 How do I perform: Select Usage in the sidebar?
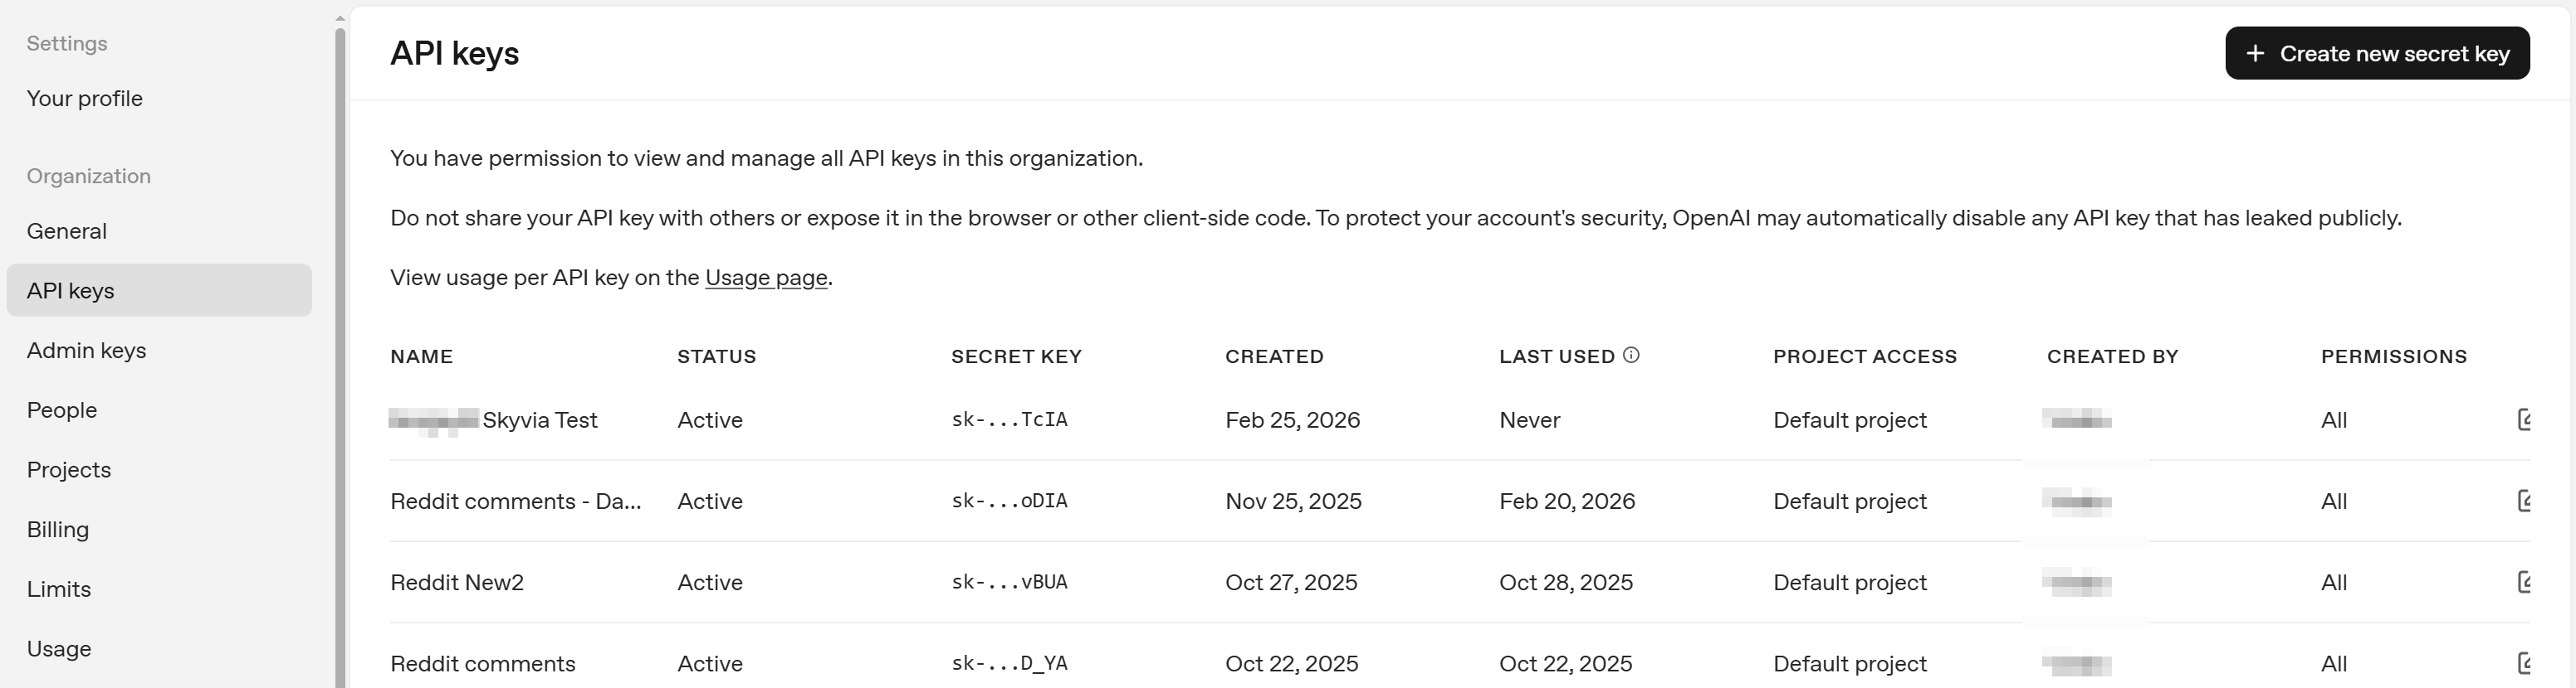(59, 649)
